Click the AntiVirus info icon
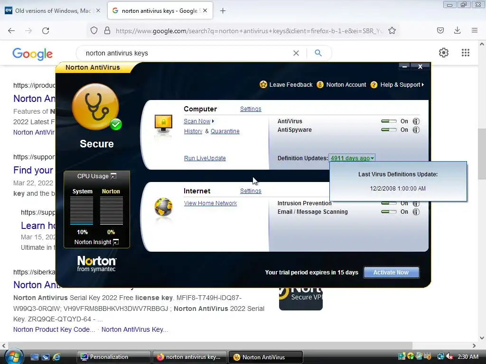 pos(416,121)
